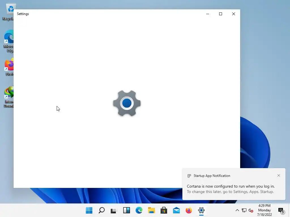Select the Firefox desktop shortcut
The image size is (290, 217).
pos(9,67)
